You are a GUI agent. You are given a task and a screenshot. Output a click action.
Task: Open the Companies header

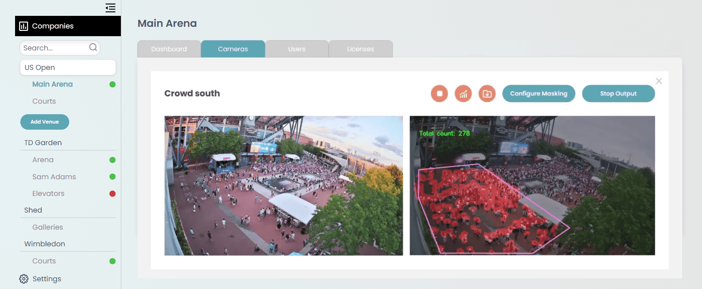pyautogui.click(x=68, y=26)
